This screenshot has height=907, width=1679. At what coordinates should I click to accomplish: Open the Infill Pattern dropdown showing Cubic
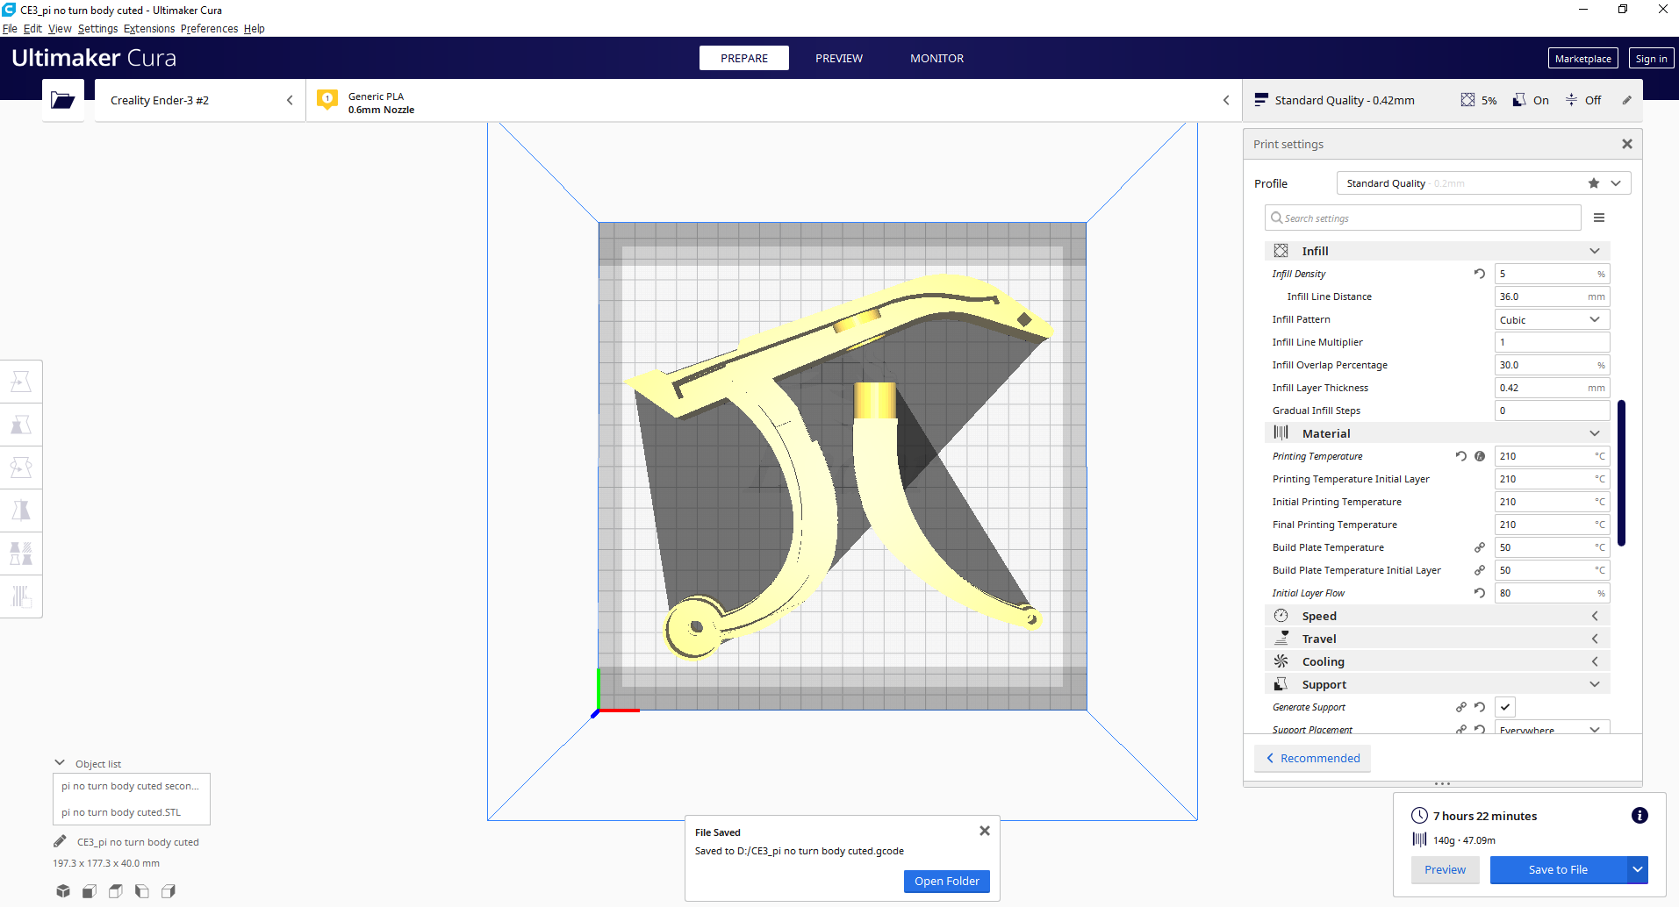[1552, 320]
